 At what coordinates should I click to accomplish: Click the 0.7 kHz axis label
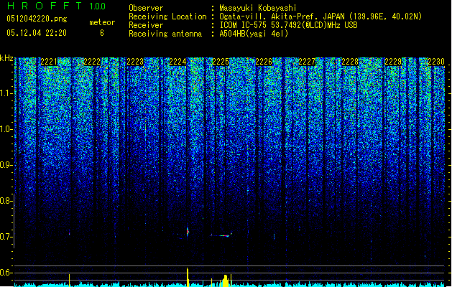pos(6,237)
